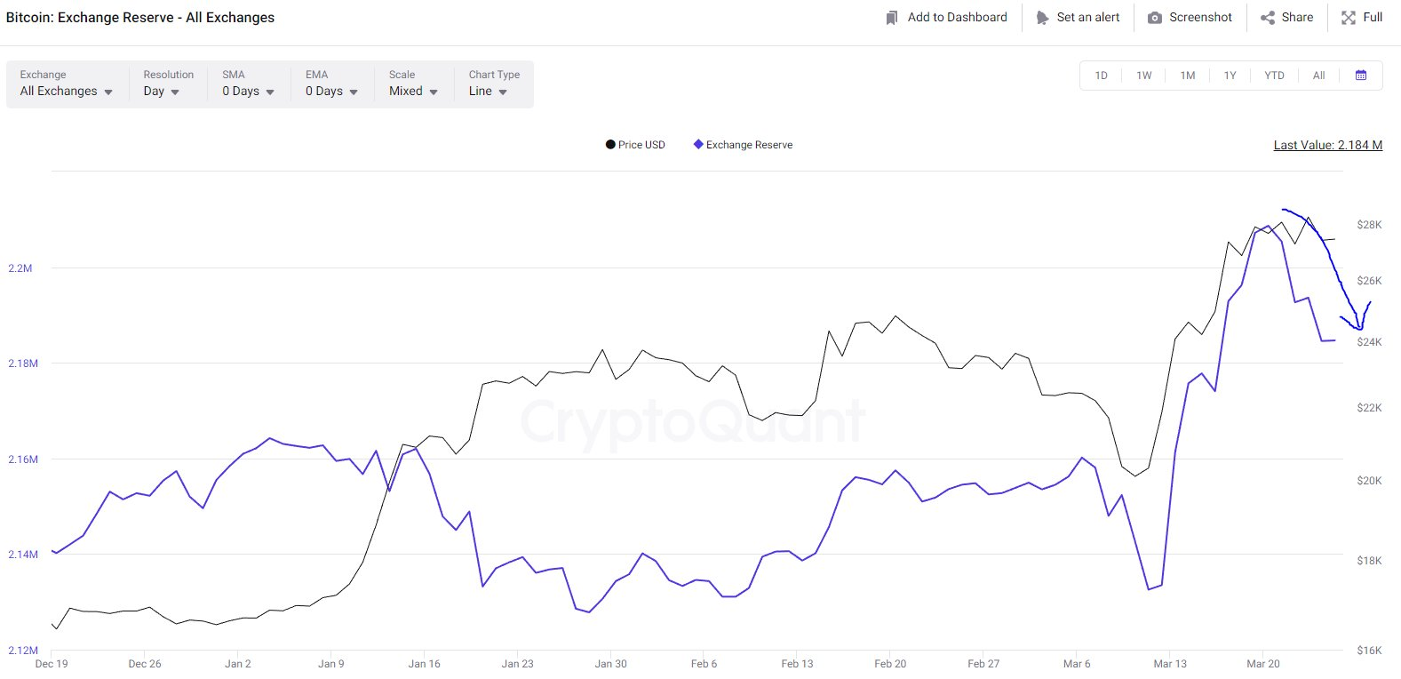Open the Scale Mixed dropdown
1401x679 pixels.
[413, 91]
